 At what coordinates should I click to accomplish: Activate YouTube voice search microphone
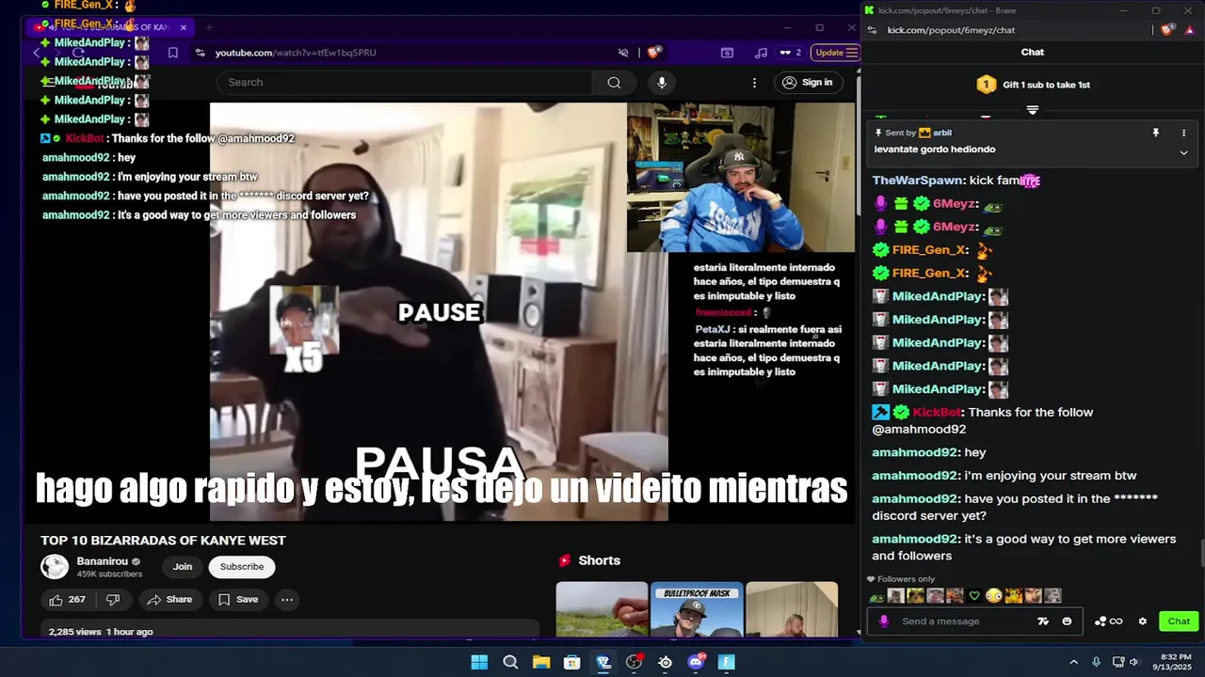662,83
